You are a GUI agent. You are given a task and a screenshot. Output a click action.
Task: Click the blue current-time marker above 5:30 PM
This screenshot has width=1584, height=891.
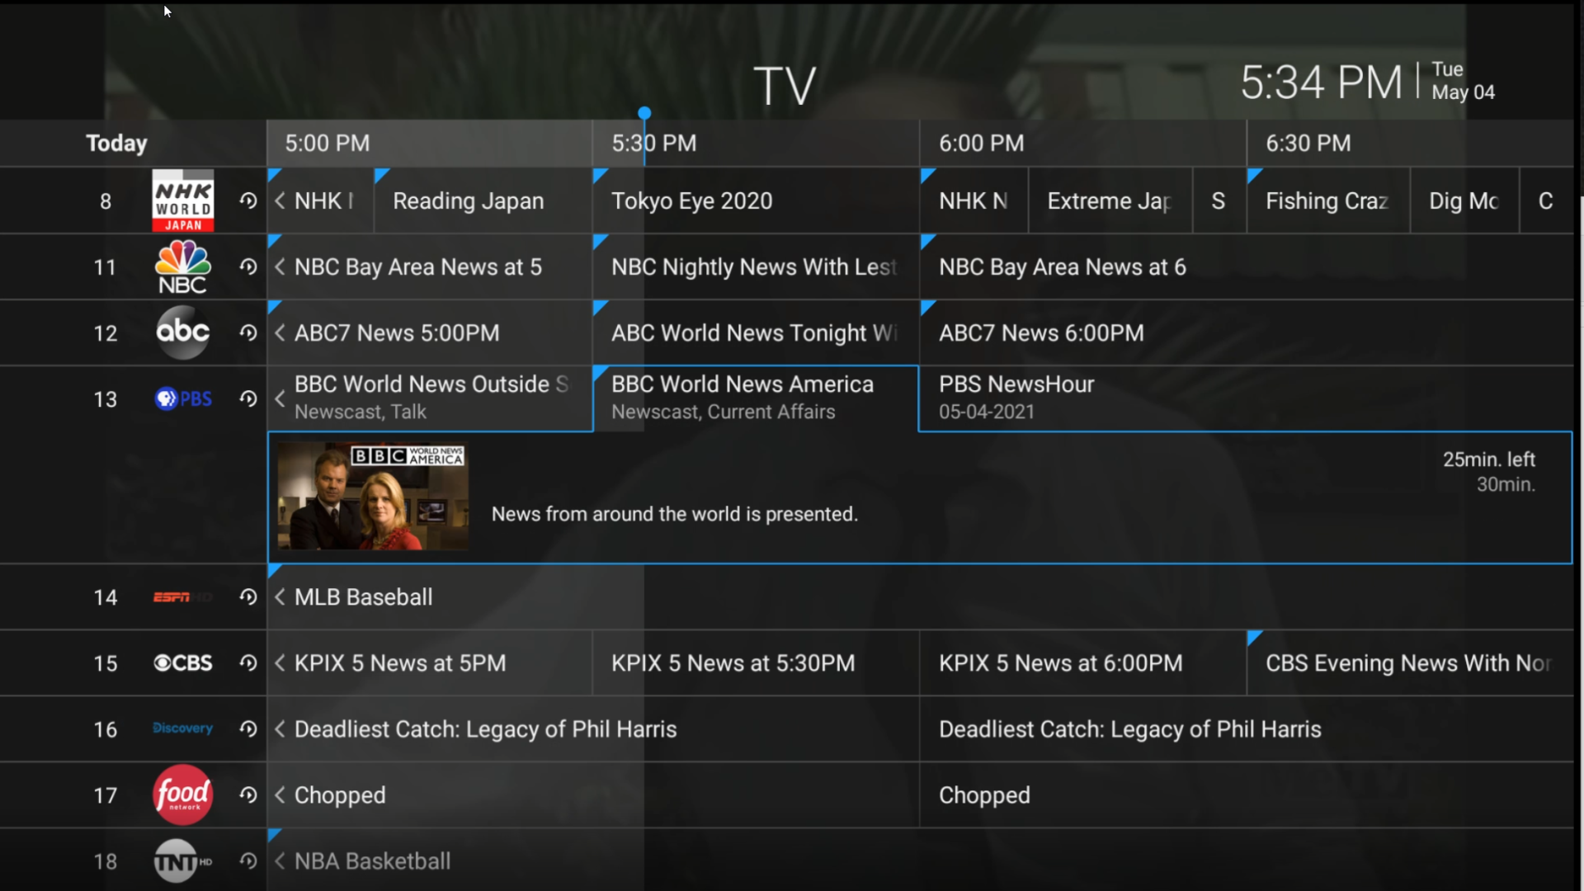tap(644, 112)
